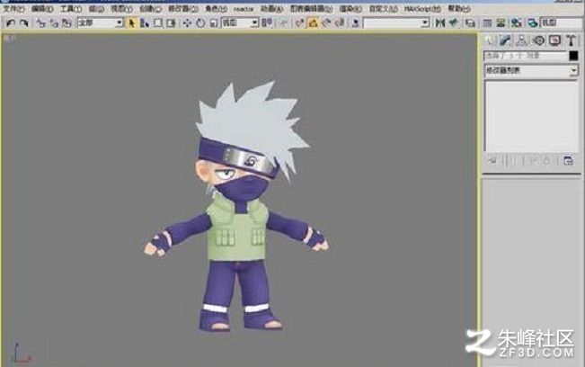
Task: Open the Edit Named Selection Sets tool
Action: tap(356, 23)
